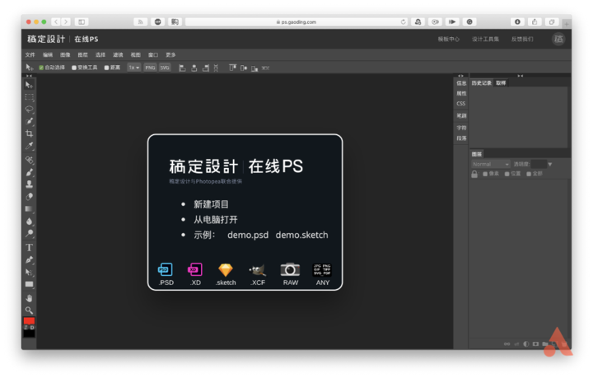593x378 pixels.
Task: Click the user avatar icon
Action: [558, 39]
